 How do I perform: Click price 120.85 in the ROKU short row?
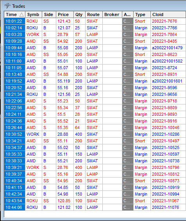tap(64, 201)
